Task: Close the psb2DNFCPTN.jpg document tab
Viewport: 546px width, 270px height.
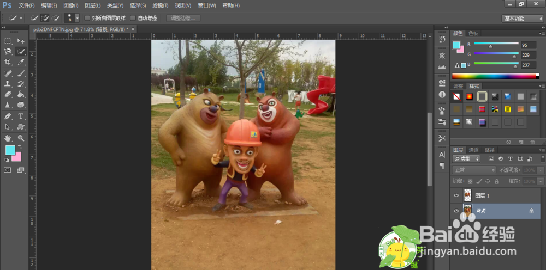Action: pos(133,29)
